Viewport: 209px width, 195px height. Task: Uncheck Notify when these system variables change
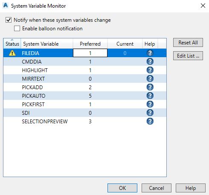[9, 20]
